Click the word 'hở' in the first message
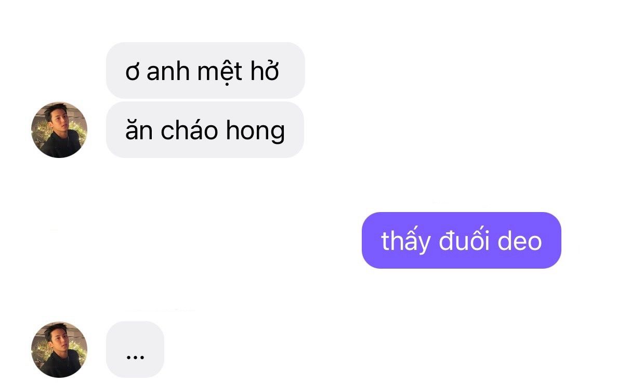This screenshot has height=383, width=617. click(265, 71)
